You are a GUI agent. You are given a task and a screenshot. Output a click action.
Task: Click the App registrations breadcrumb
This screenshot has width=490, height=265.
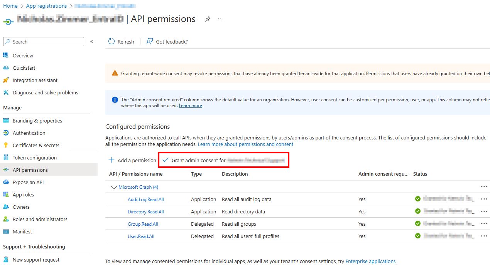pyautogui.click(x=46, y=6)
